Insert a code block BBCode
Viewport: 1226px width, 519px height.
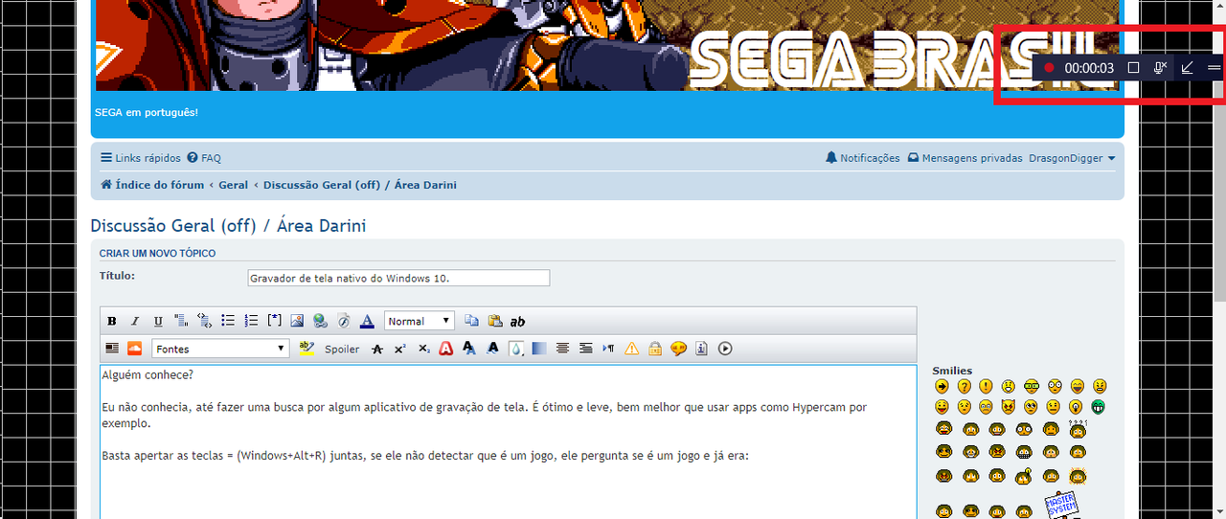(204, 321)
